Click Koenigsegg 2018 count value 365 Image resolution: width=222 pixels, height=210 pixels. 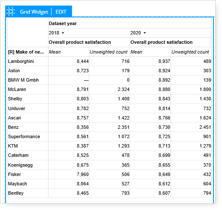(x=126, y=165)
